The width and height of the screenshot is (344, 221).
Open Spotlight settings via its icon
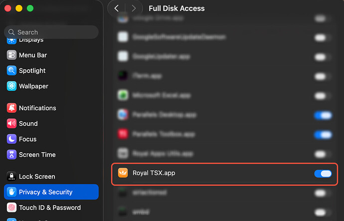click(11, 71)
